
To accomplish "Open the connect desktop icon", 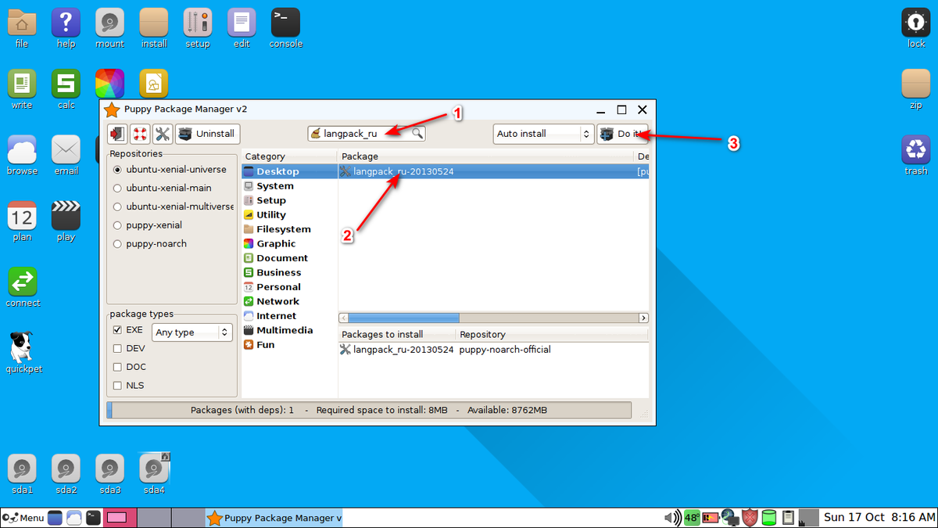I will point(22,287).
